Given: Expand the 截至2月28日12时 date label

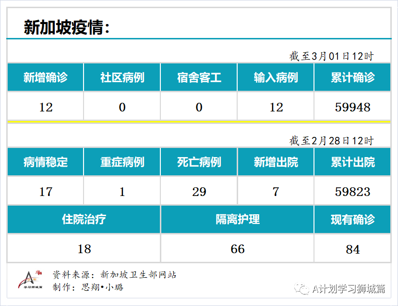Looking at the screenshot, I should pos(332,141).
